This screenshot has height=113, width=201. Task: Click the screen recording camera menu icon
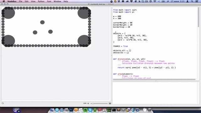coord(147,1)
